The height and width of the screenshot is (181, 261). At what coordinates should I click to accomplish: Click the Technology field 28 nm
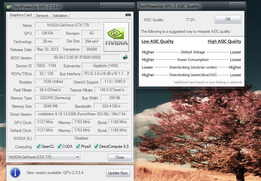(47, 41)
